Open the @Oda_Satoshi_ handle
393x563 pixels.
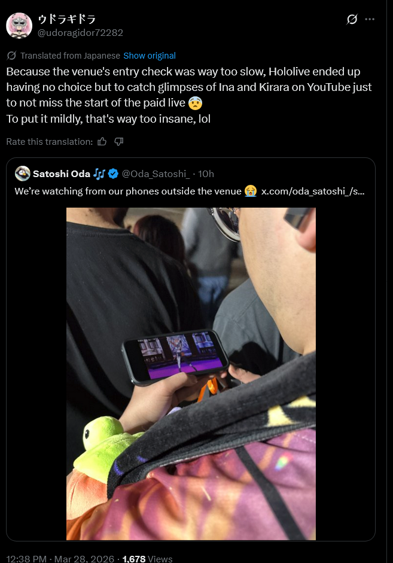[x=156, y=174]
